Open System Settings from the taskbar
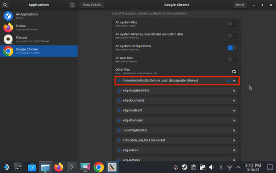The height and width of the screenshot is (173, 276). (x=19, y=167)
